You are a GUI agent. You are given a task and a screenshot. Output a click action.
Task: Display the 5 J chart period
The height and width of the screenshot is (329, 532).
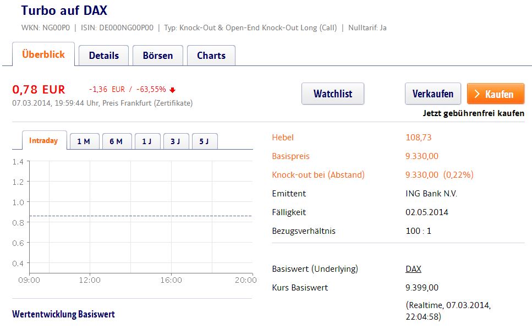coord(204,141)
